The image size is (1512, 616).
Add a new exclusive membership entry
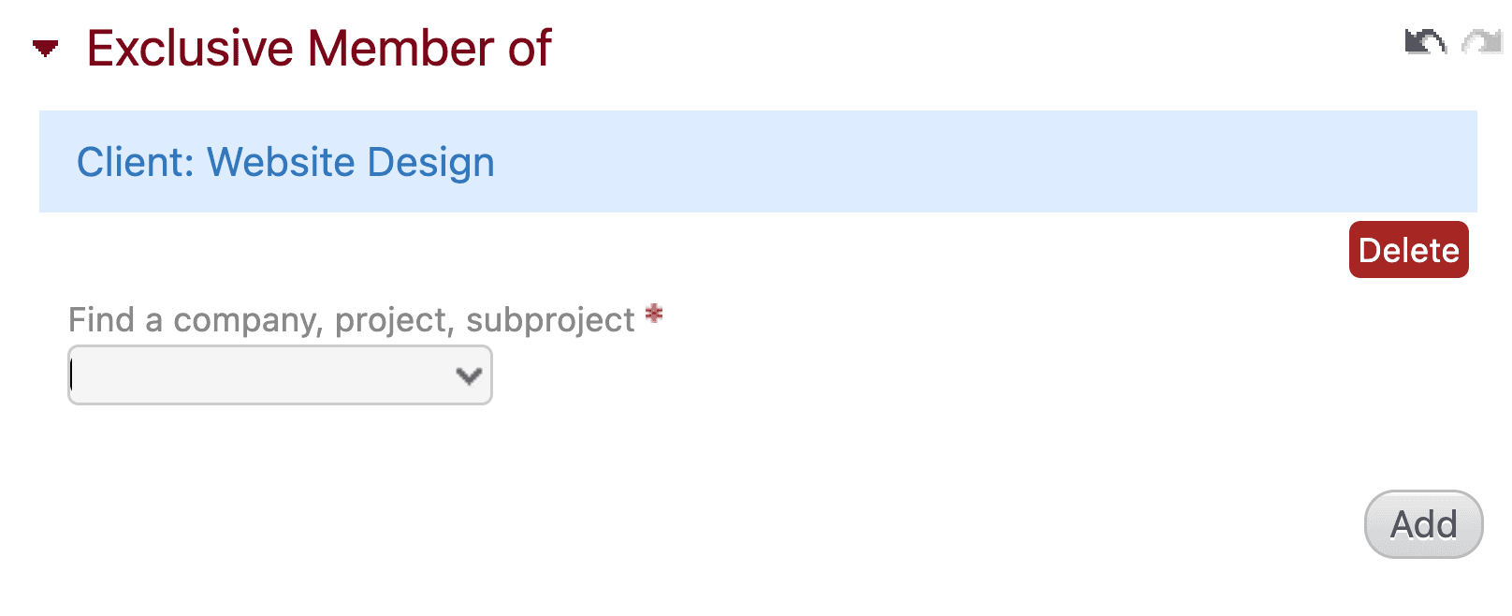pos(1423,524)
